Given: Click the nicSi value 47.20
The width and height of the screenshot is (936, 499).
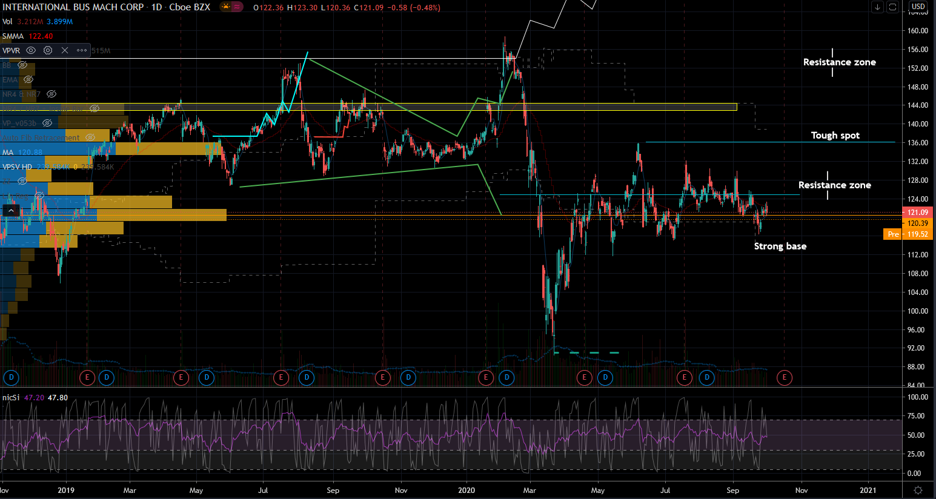Looking at the screenshot, I should tap(34, 398).
